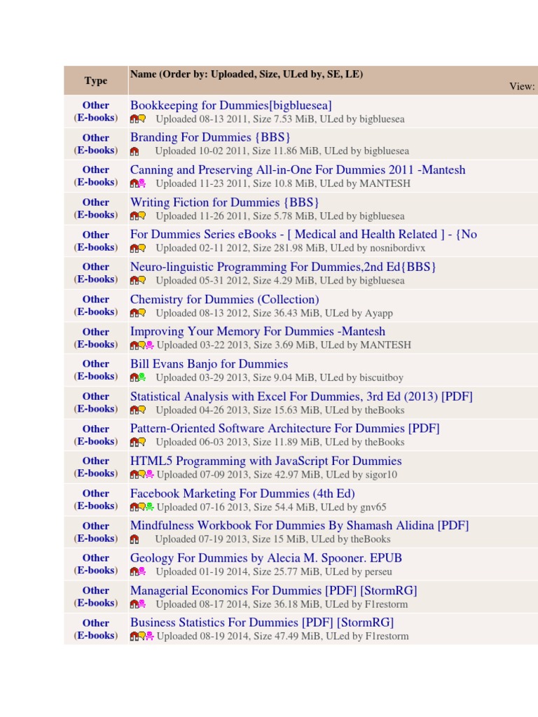Open For Dummies Series eBooks Medical link

coord(304,234)
